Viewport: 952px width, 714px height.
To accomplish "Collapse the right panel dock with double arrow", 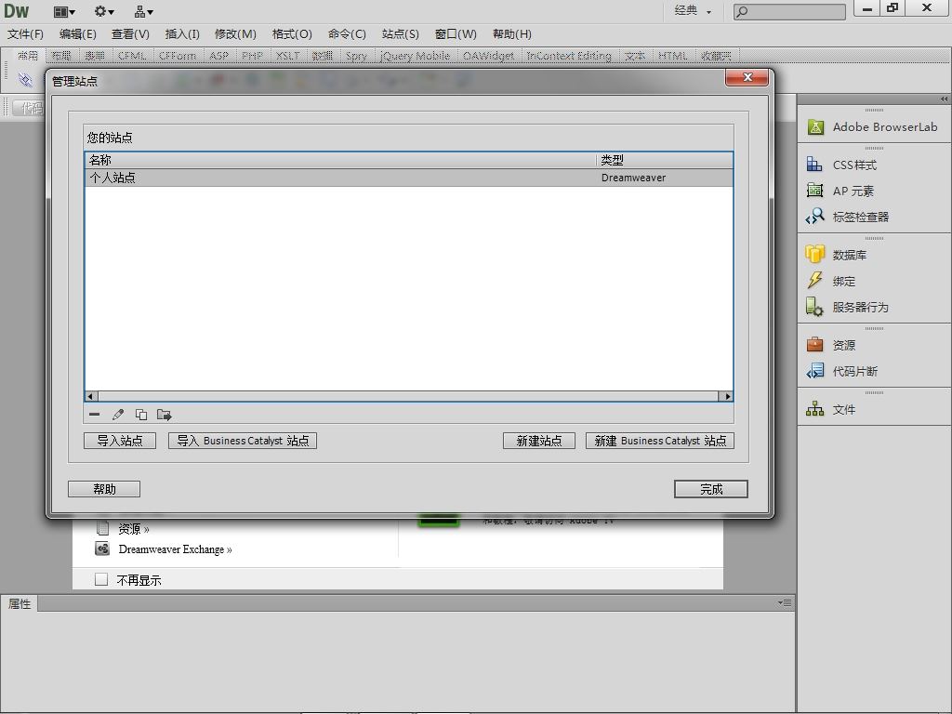I will click(944, 99).
